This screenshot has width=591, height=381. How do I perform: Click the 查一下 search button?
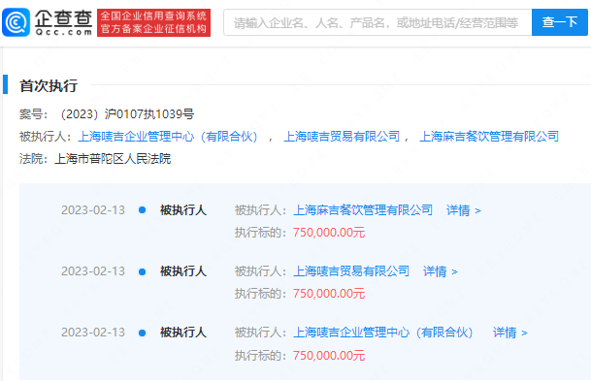pos(560,22)
